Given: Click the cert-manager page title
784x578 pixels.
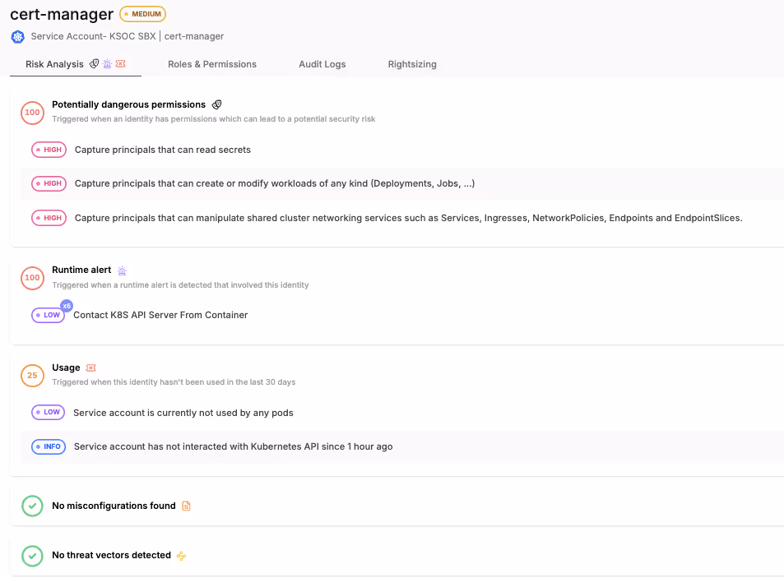Looking at the screenshot, I should (62, 14).
